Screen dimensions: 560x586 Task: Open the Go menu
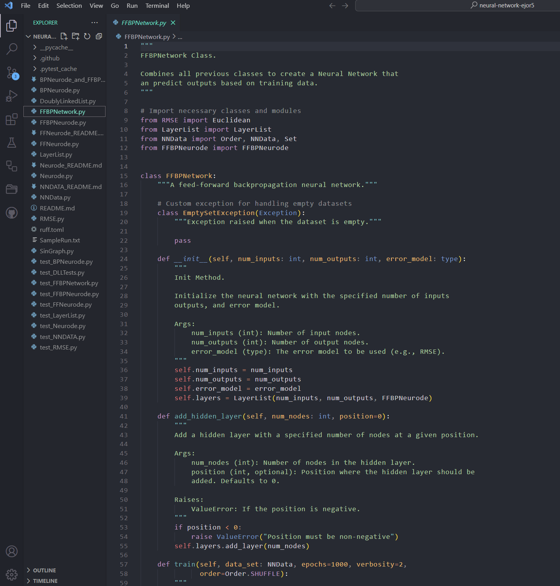114,5
